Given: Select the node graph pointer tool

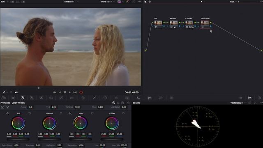Looking at the screenshot, I should [145, 2].
